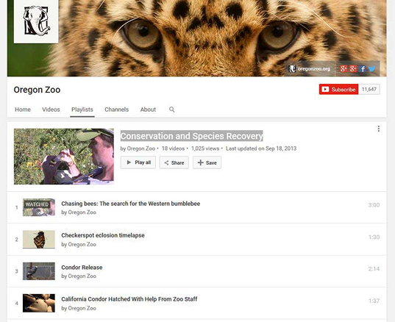Open the large playlist thumbnail image

[64, 157]
